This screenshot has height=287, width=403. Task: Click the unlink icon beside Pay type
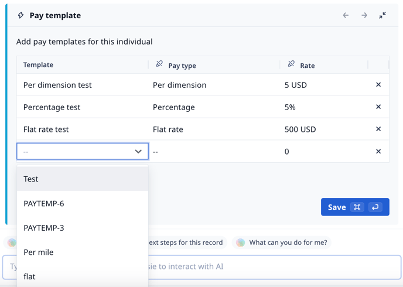pos(159,64)
